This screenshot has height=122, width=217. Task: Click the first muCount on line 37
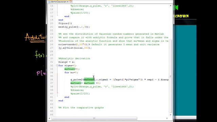76,83
